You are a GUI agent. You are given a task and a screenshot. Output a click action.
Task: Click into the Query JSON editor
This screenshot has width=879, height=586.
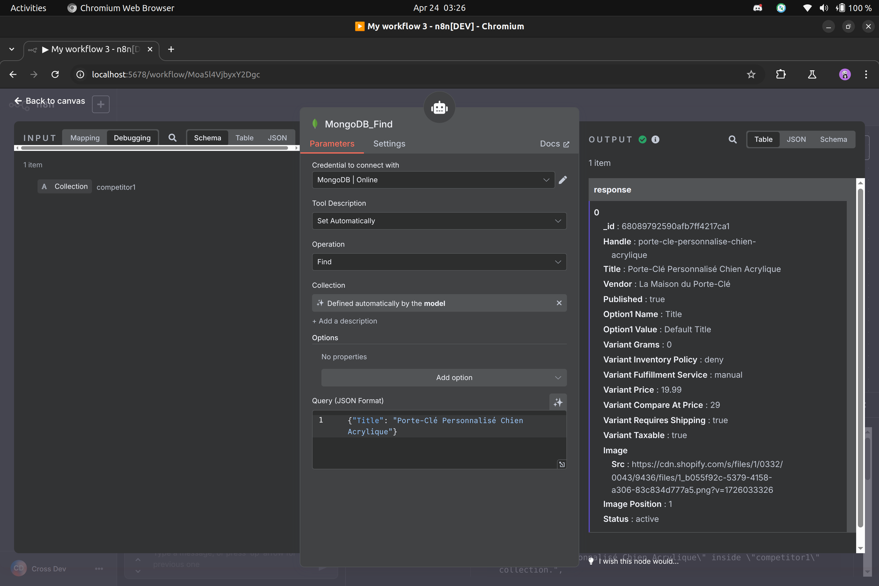tap(439, 439)
